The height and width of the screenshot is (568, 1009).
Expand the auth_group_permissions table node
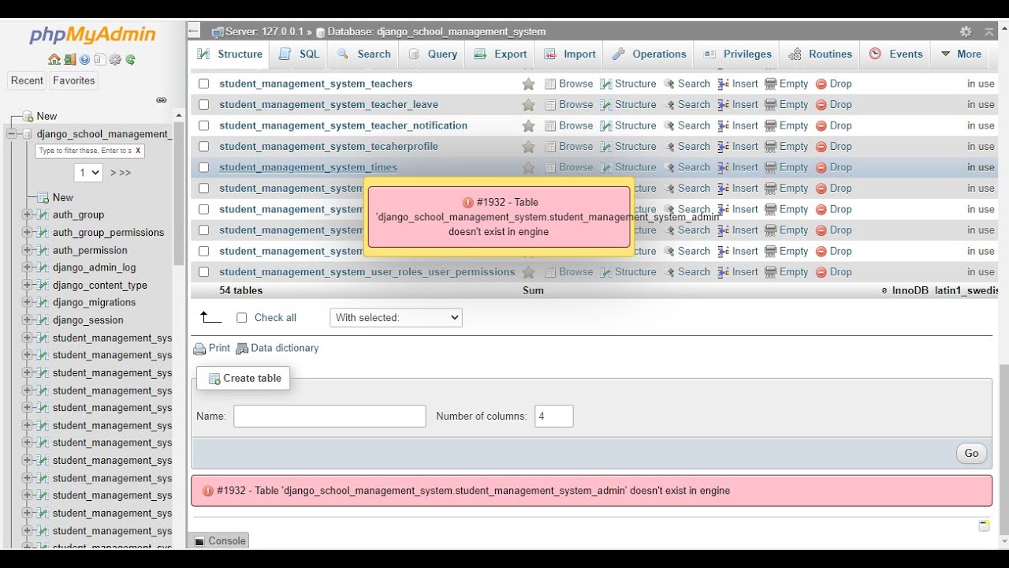point(27,232)
